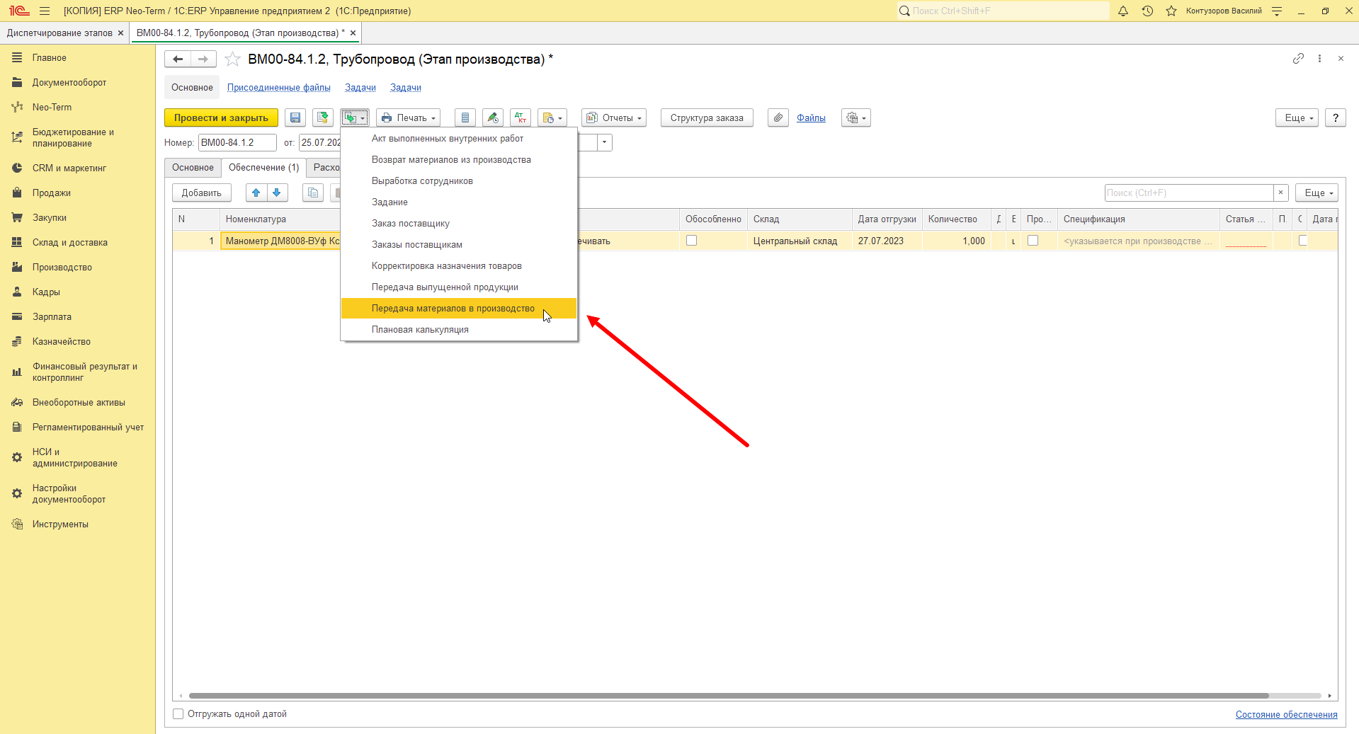Move the row down with blue down arrow
Screen dimensions: 1359x734
pos(277,193)
